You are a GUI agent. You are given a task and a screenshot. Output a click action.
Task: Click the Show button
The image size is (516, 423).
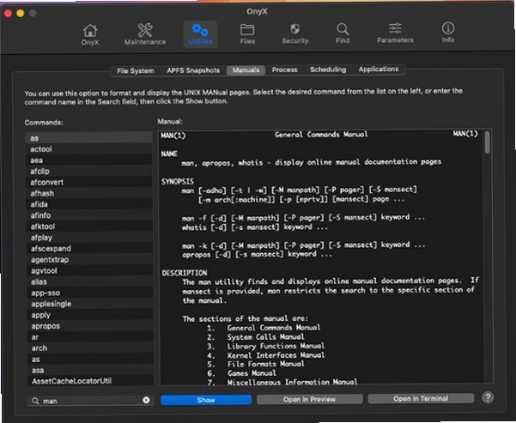(x=206, y=400)
